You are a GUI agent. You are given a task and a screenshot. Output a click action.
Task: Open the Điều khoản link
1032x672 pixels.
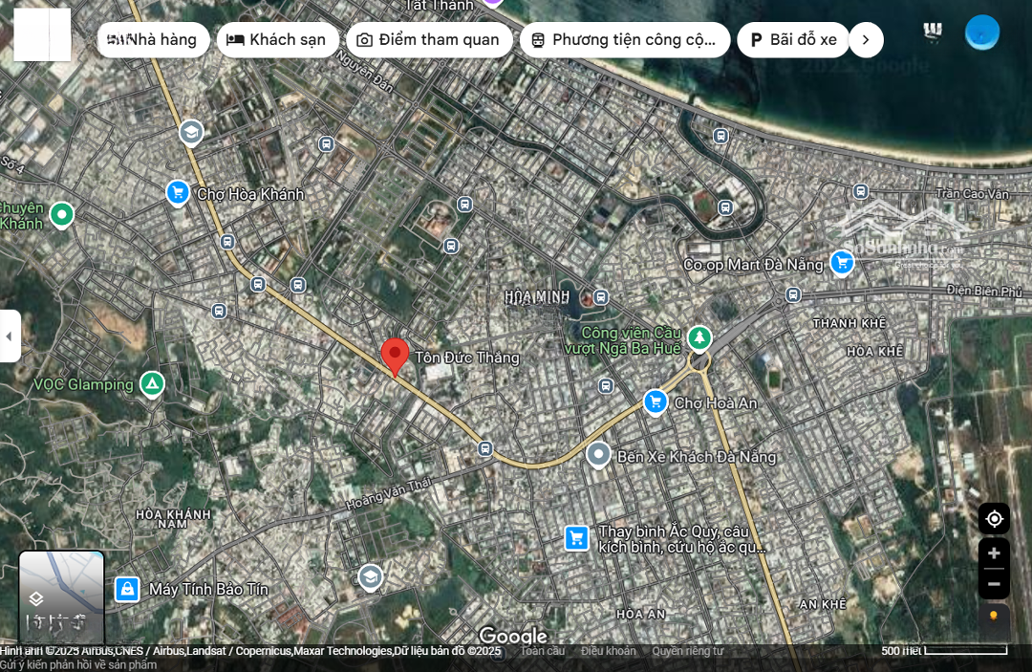coord(608,651)
